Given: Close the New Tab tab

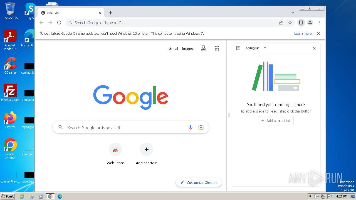Looking at the screenshot, I should coord(100,13).
